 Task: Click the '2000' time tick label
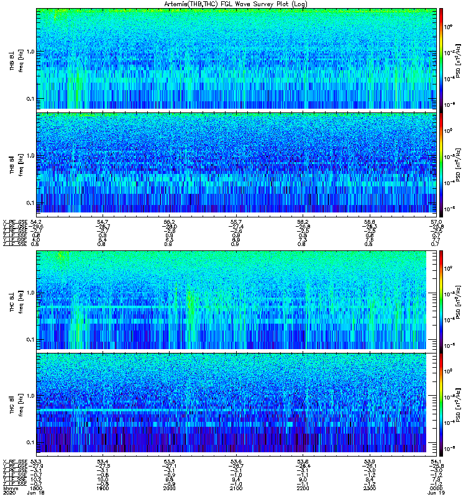[169, 488]
